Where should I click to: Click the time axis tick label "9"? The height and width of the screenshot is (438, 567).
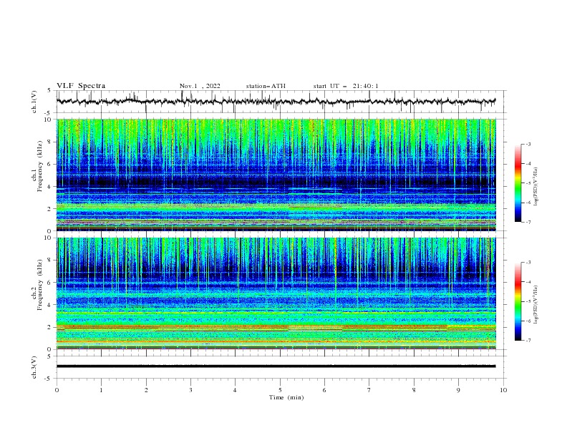[x=458, y=390]
